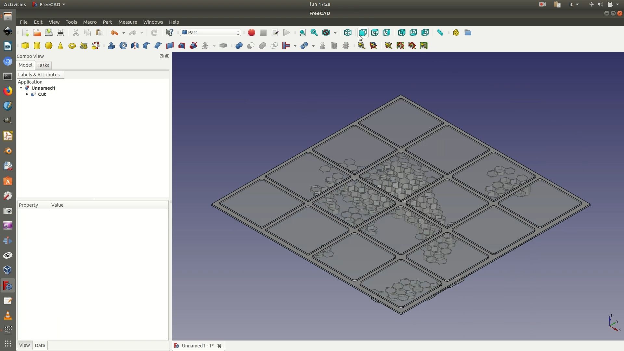Image resolution: width=624 pixels, height=351 pixels.
Task: Set the front view
Action: pyautogui.click(x=363, y=32)
